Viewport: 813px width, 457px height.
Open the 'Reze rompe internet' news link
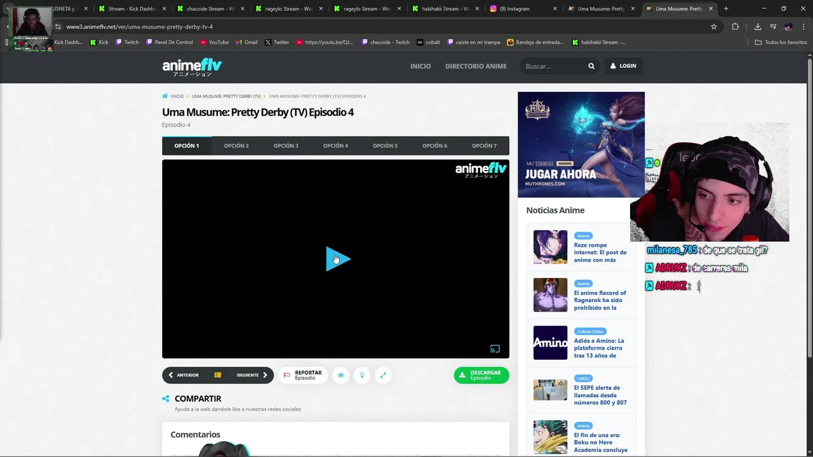click(600, 252)
